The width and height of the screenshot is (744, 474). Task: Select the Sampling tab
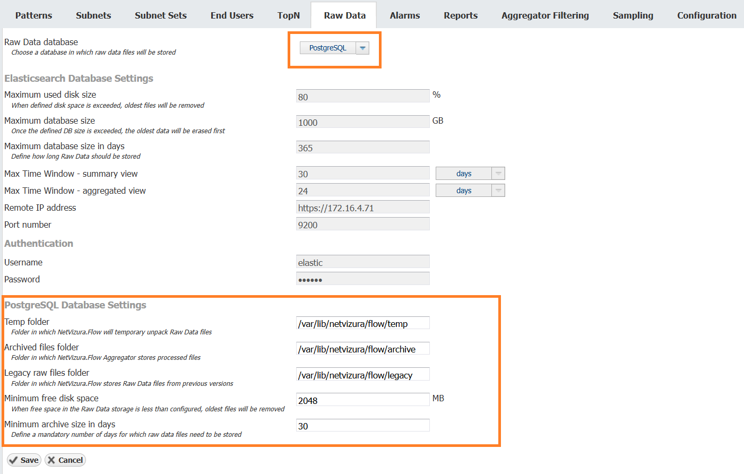(633, 15)
